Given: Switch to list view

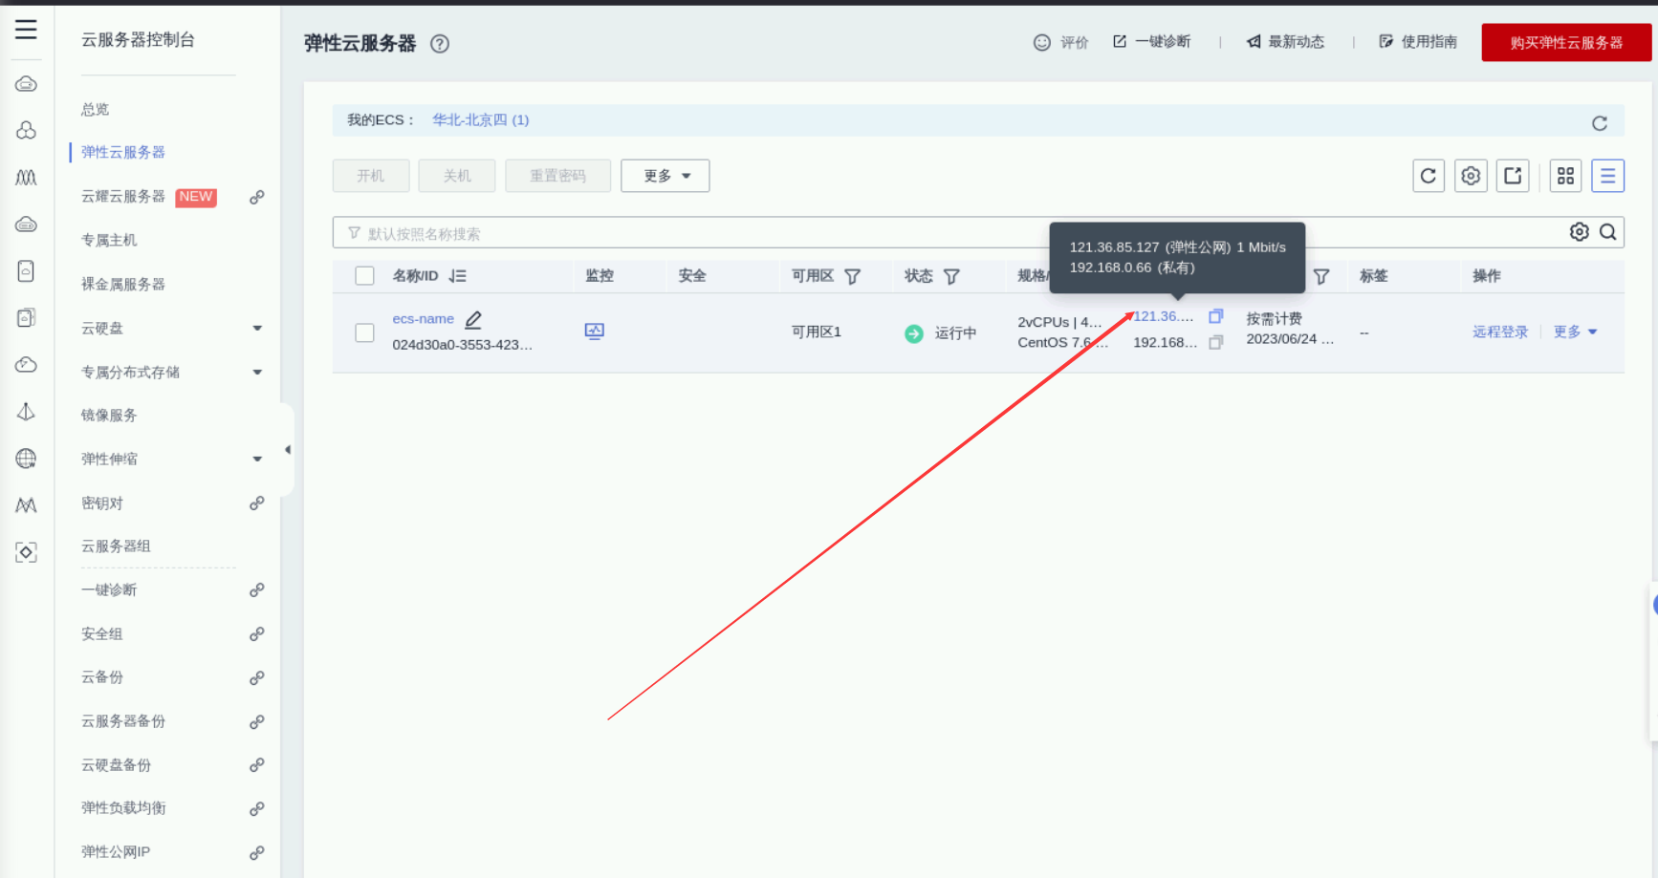Looking at the screenshot, I should coord(1608,176).
